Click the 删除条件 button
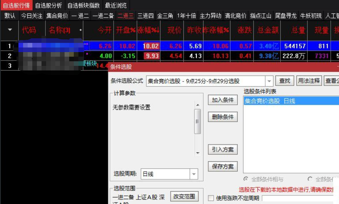Screen dimensions: 339x204 pos(223,117)
